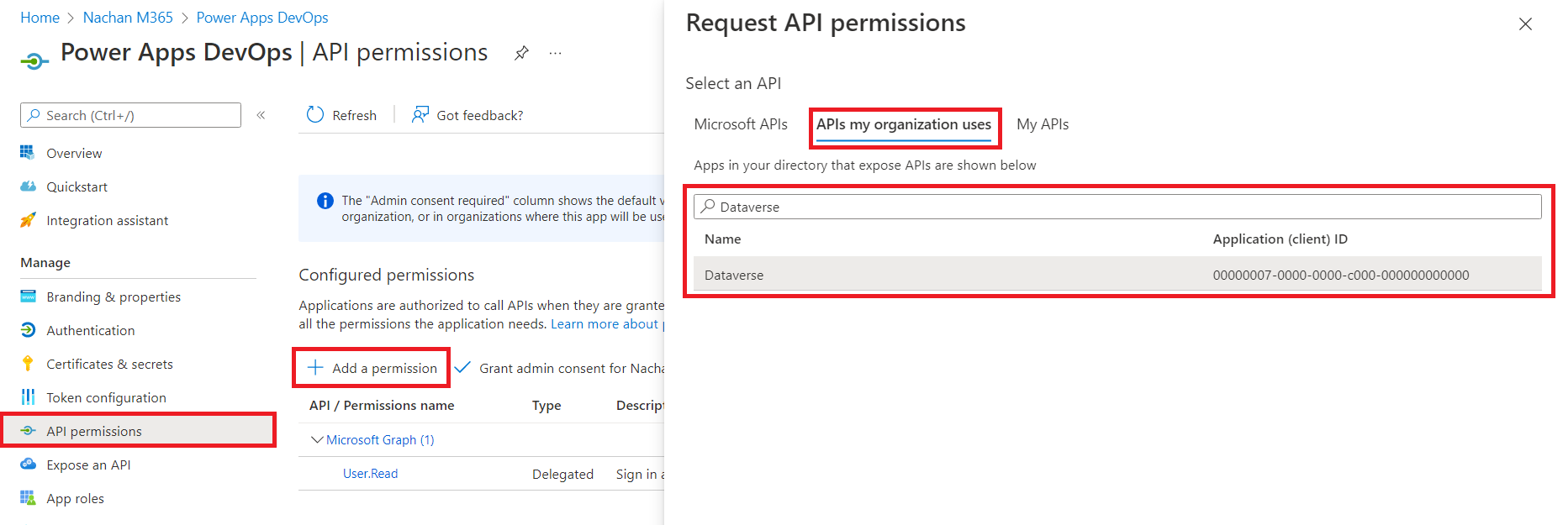Open the Overview page in the sidebar
This screenshot has height=525, width=1563.
(74, 153)
